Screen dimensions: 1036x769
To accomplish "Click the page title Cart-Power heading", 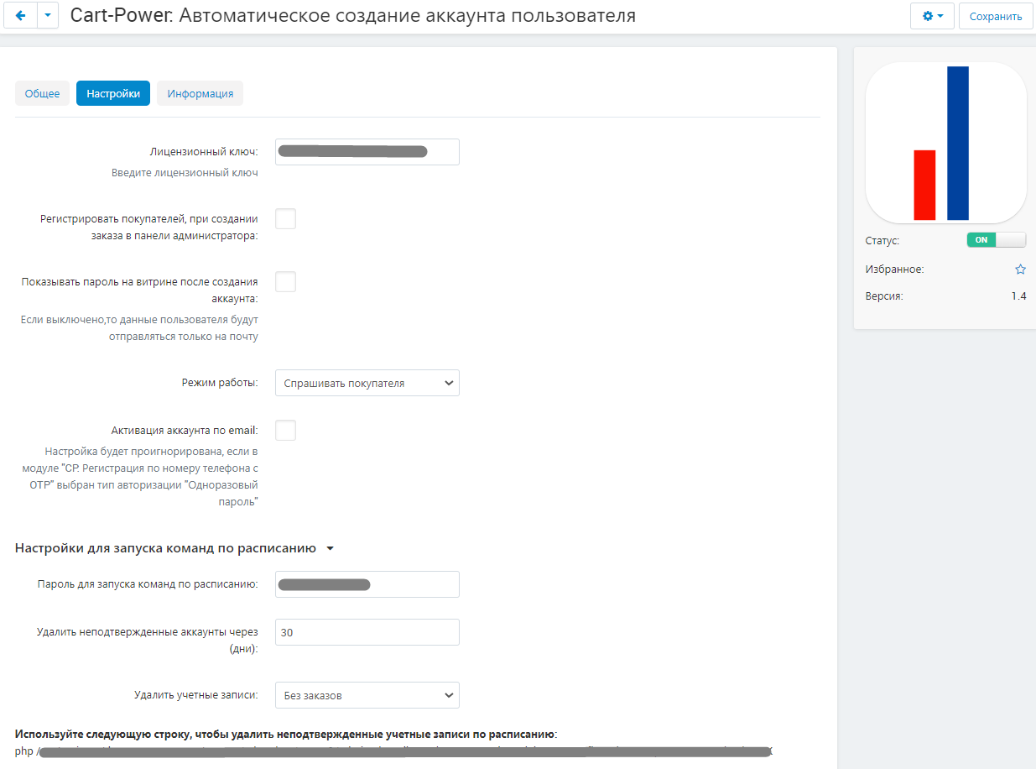I will point(353,16).
